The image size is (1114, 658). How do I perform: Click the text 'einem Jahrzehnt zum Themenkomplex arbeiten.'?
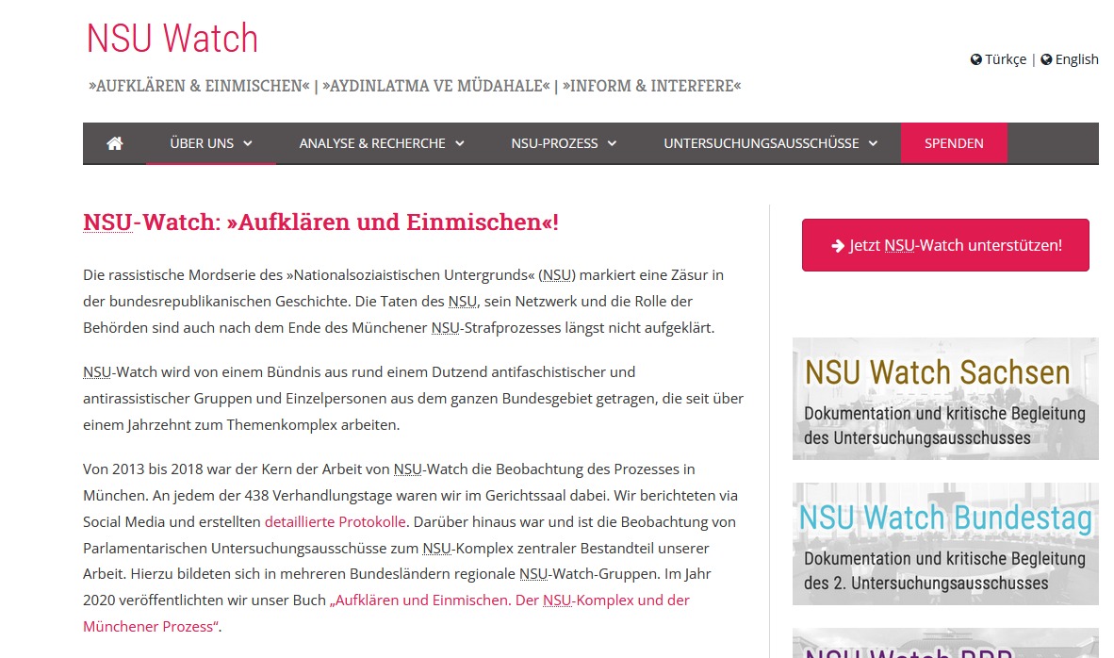click(x=241, y=426)
